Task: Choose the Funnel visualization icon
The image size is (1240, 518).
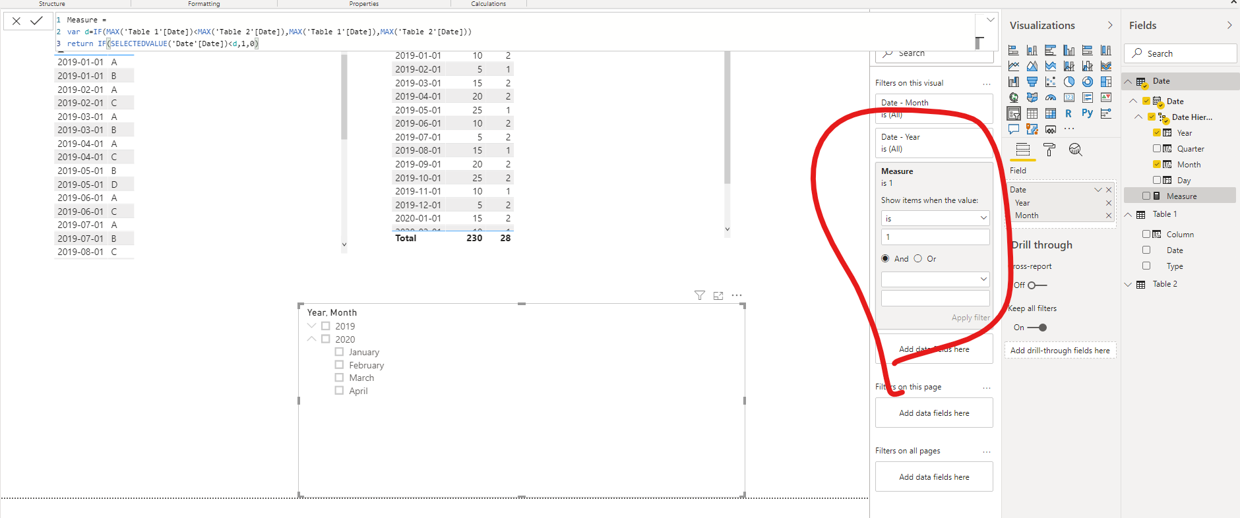Action: tap(1032, 82)
